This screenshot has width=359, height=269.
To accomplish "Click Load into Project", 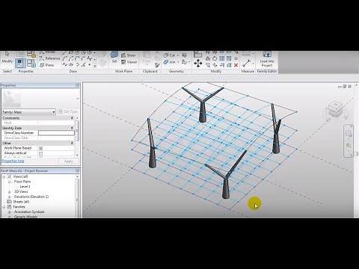I will [267, 59].
